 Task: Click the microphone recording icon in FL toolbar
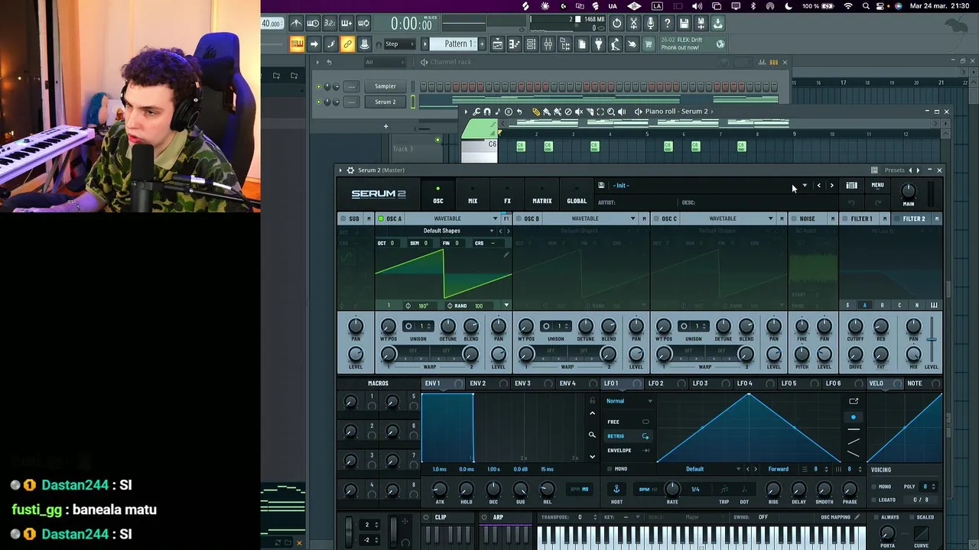click(650, 24)
